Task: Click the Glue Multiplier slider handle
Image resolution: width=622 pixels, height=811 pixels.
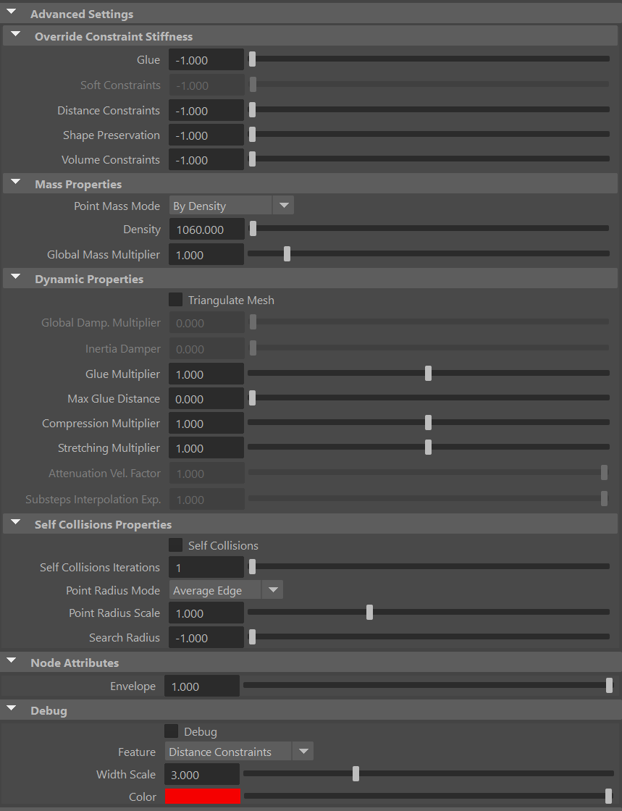Action: pyautogui.click(x=427, y=373)
